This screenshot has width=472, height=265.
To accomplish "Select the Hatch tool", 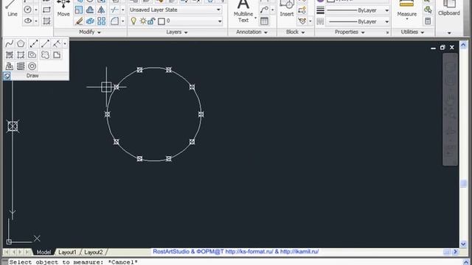I will [x=46, y=21].
